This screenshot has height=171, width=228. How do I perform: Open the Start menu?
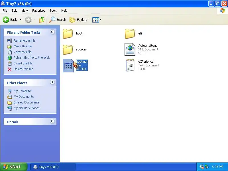coord(14,167)
